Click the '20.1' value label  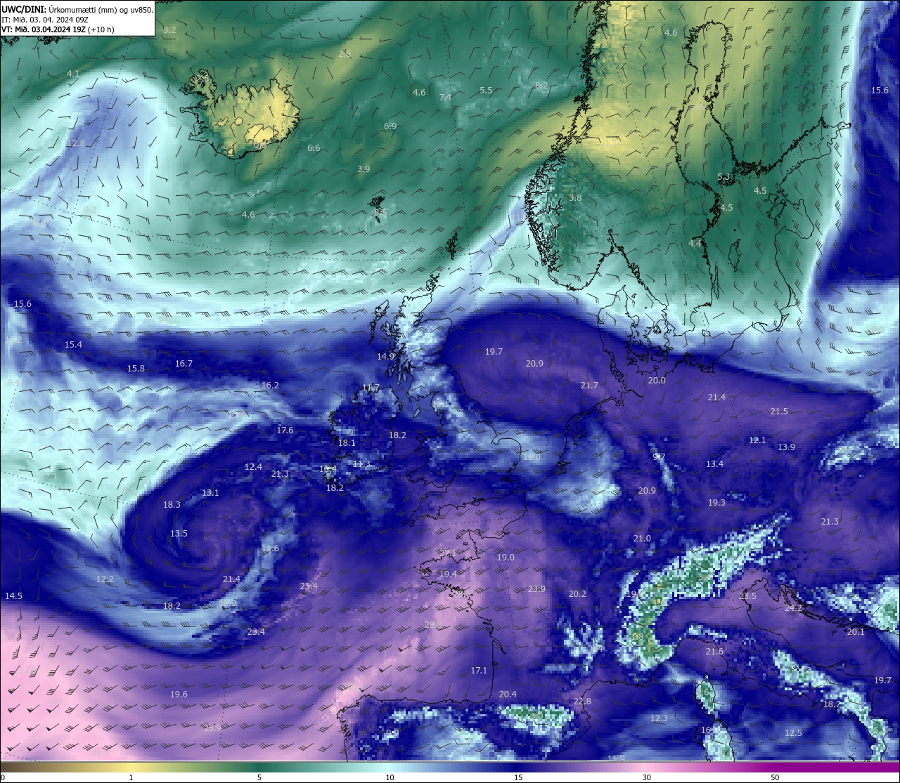click(x=856, y=632)
